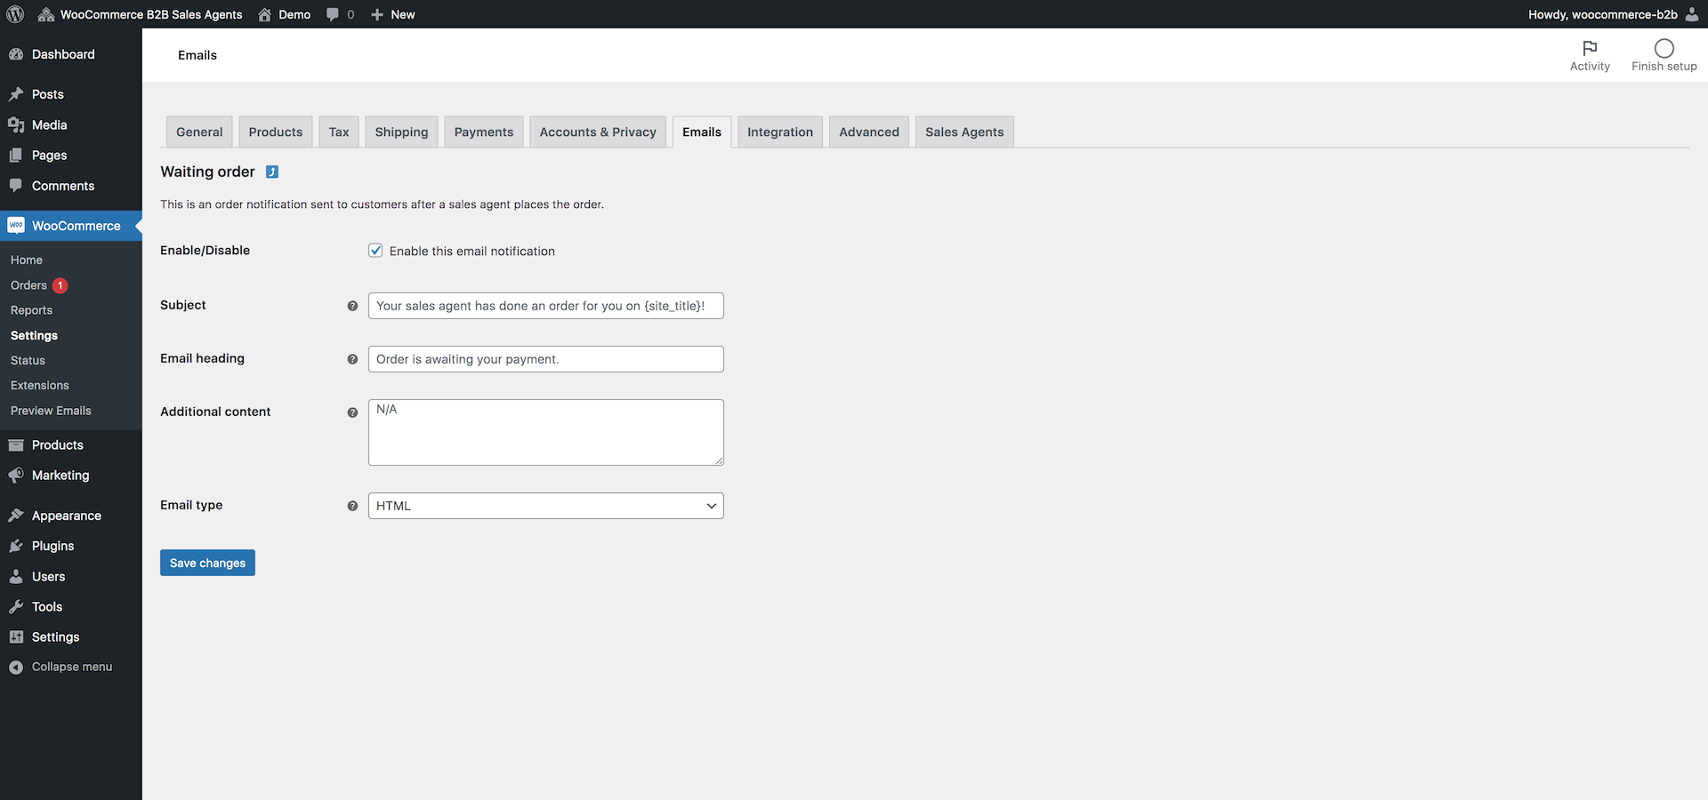Screen dimensions: 1708x800
Task: Open the Activity flag icon
Action: (1590, 48)
